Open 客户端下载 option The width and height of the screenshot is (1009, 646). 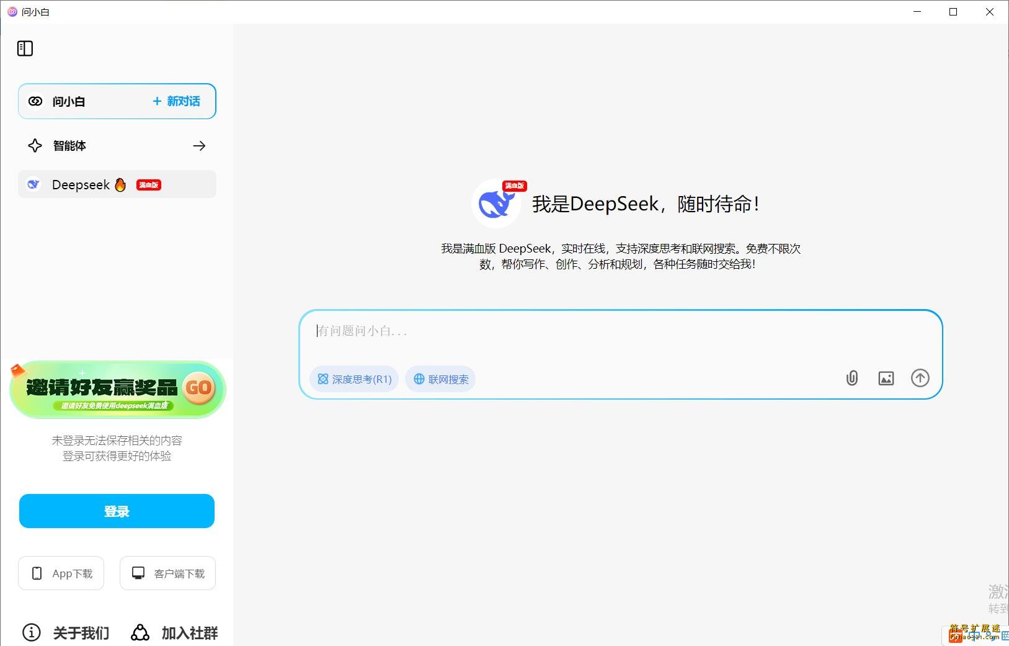pos(167,573)
